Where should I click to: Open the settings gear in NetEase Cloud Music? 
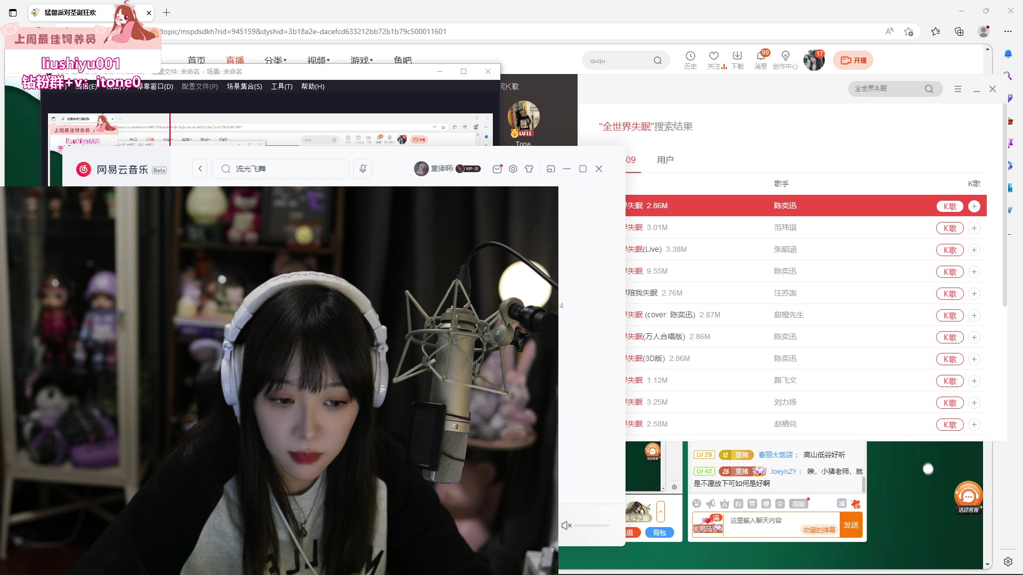(x=513, y=168)
